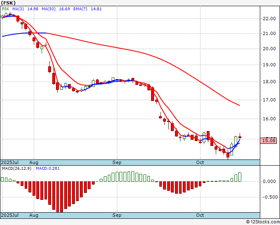Click the 18.00 price axis label
280x225 pixels.
269,82
